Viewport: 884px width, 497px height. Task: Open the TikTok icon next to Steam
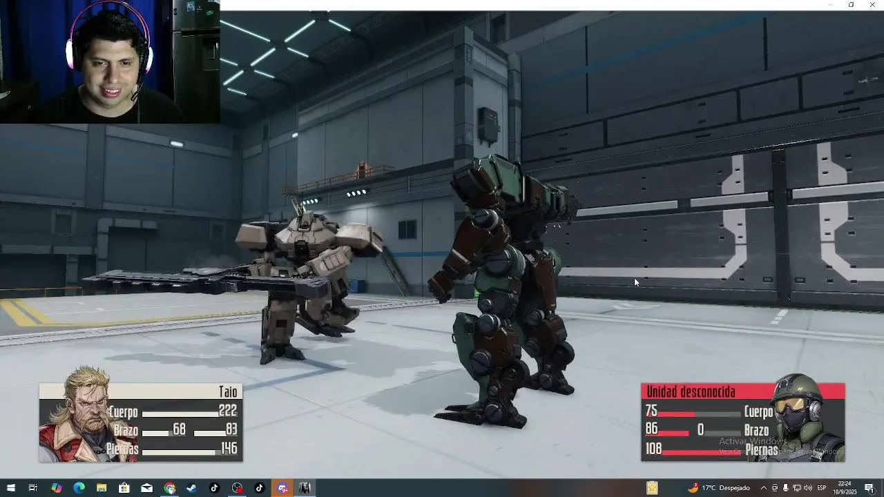point(214,488)
